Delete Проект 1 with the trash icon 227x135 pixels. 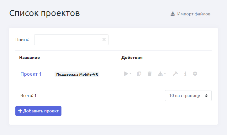pos(150,74)
